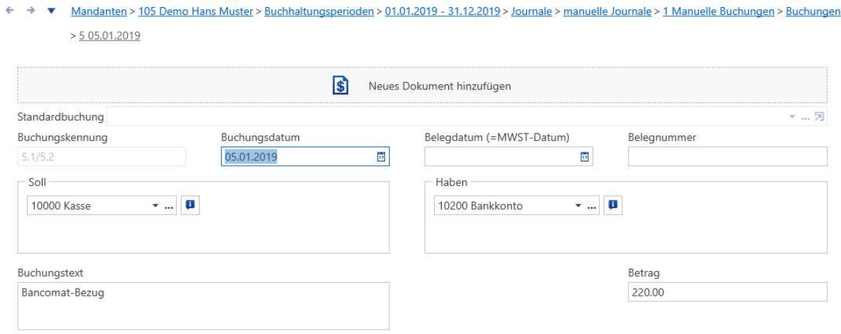The image size is (841, 334).
Task: Show info for the Soll account 10000 Kasse
Action: click(190, 205)
